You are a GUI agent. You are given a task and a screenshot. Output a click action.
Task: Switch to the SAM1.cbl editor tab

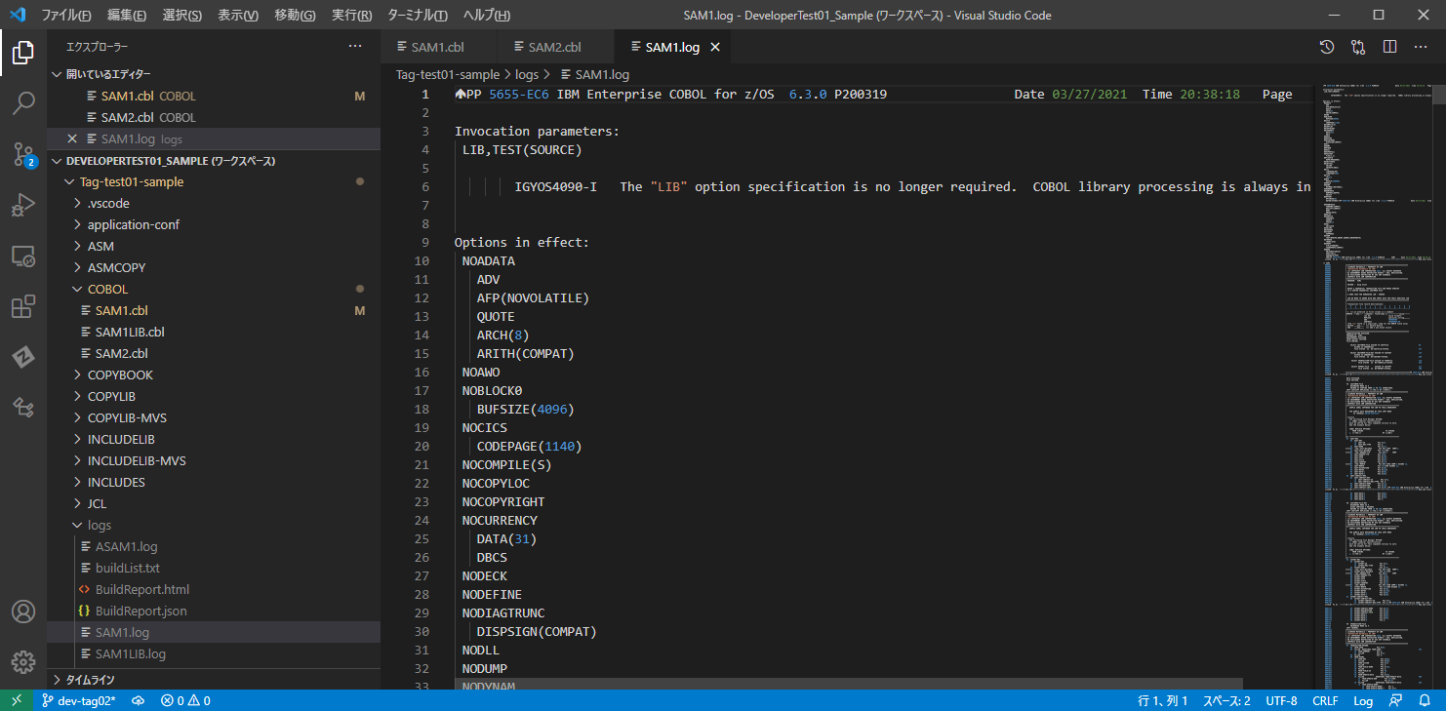(x=438, y=47)
